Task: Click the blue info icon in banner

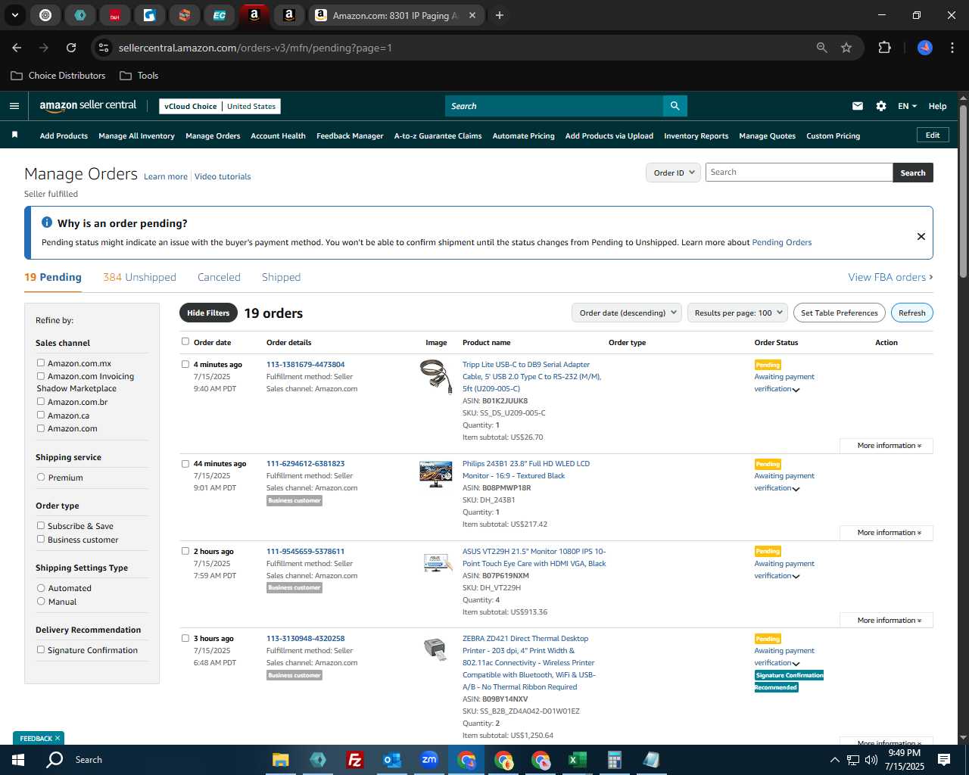Action: [47, 223]
